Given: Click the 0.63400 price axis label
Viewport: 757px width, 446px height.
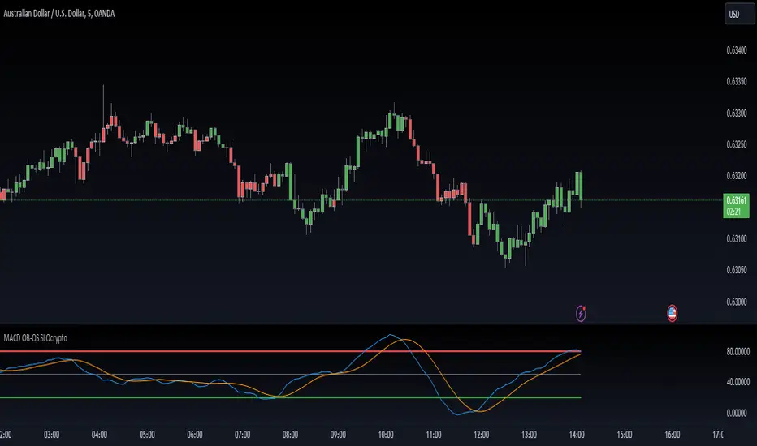Looking at the screenshot, I should [736, 50].
